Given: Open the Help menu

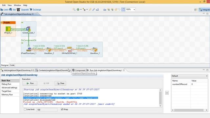Looking at the screenshot, I should (25, 5).
